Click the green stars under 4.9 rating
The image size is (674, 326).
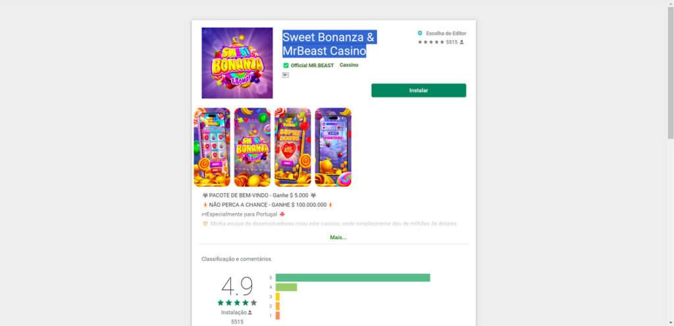tap(237, 303)
